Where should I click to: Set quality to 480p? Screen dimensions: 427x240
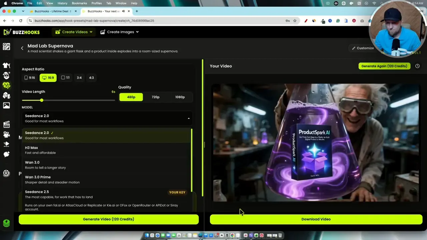(131, 97)
